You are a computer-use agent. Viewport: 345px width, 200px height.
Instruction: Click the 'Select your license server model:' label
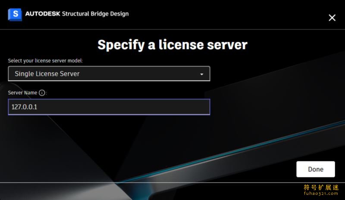[45, 61]
